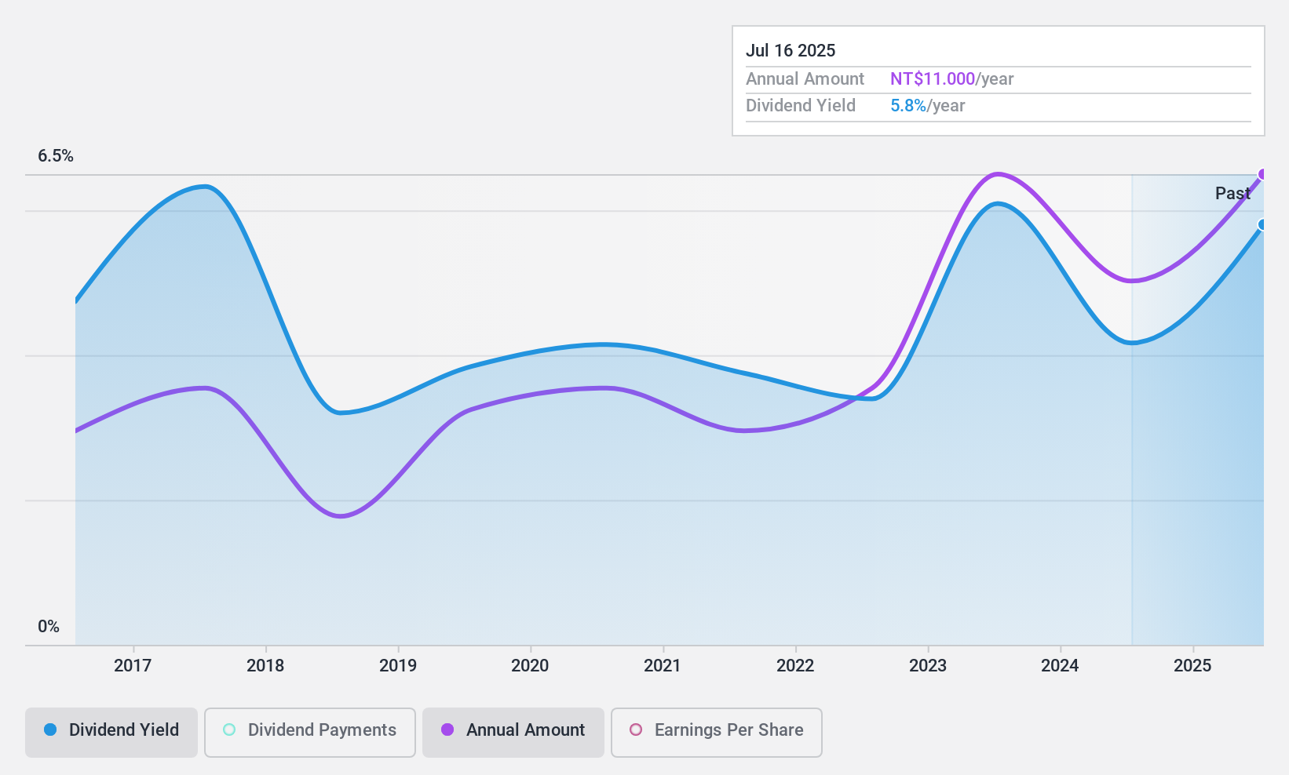Click the NT$11.000/year annual amount value
The height and width of the screenshot is (775, 1289).
[x=951, y=79]
